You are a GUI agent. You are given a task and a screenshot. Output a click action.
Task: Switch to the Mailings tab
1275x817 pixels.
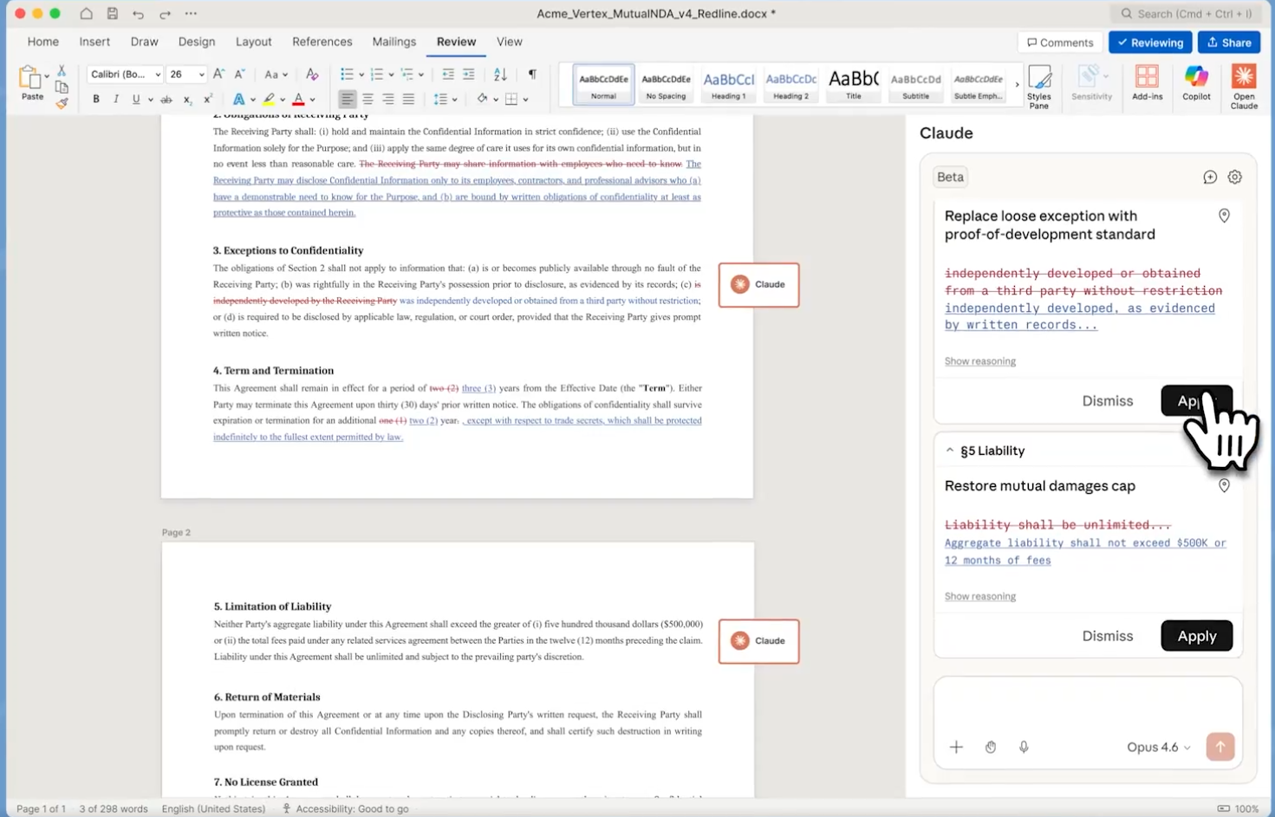394,42
